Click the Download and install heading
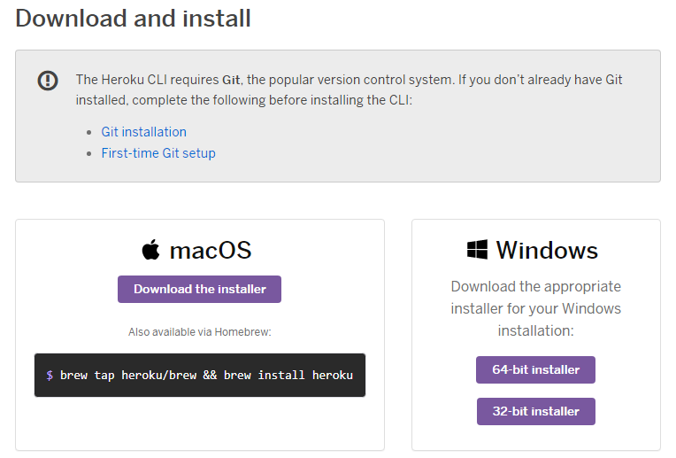 pyautogui.click(x=134, y=19)
